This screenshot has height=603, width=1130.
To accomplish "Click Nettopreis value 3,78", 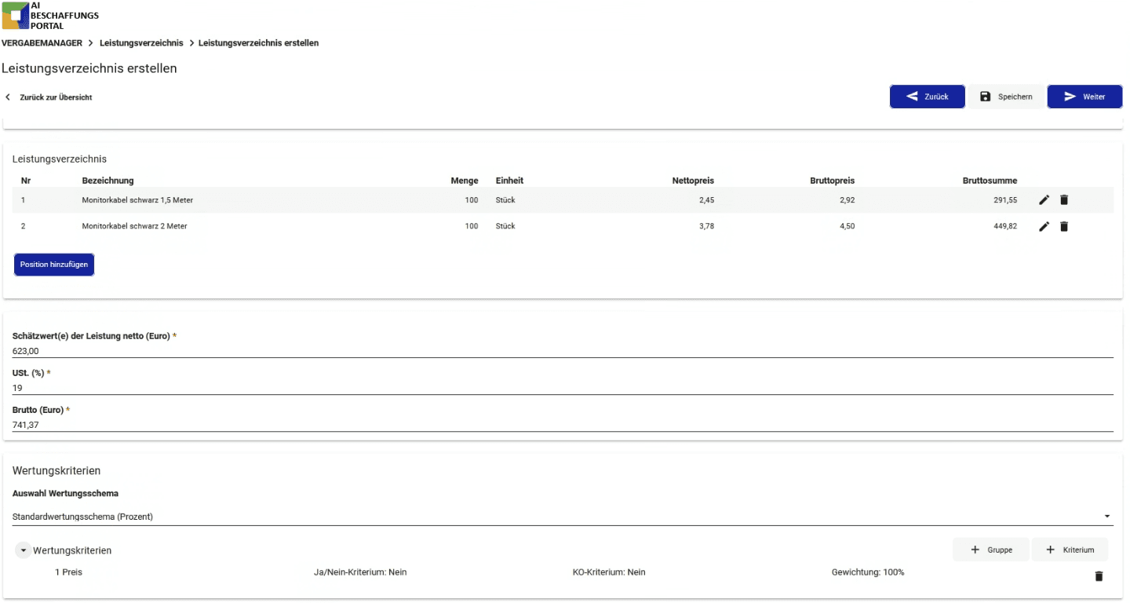I will point(706,226).
